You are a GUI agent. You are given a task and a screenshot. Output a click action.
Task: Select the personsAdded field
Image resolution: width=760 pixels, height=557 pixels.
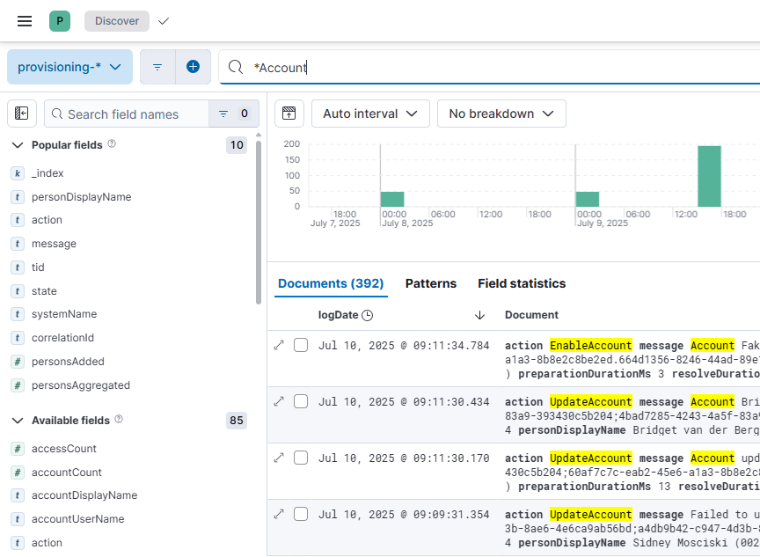coord(68,362)
